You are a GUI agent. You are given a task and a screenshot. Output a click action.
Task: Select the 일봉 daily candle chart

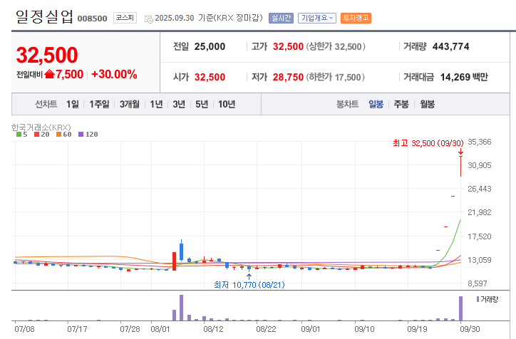[376, 104]
